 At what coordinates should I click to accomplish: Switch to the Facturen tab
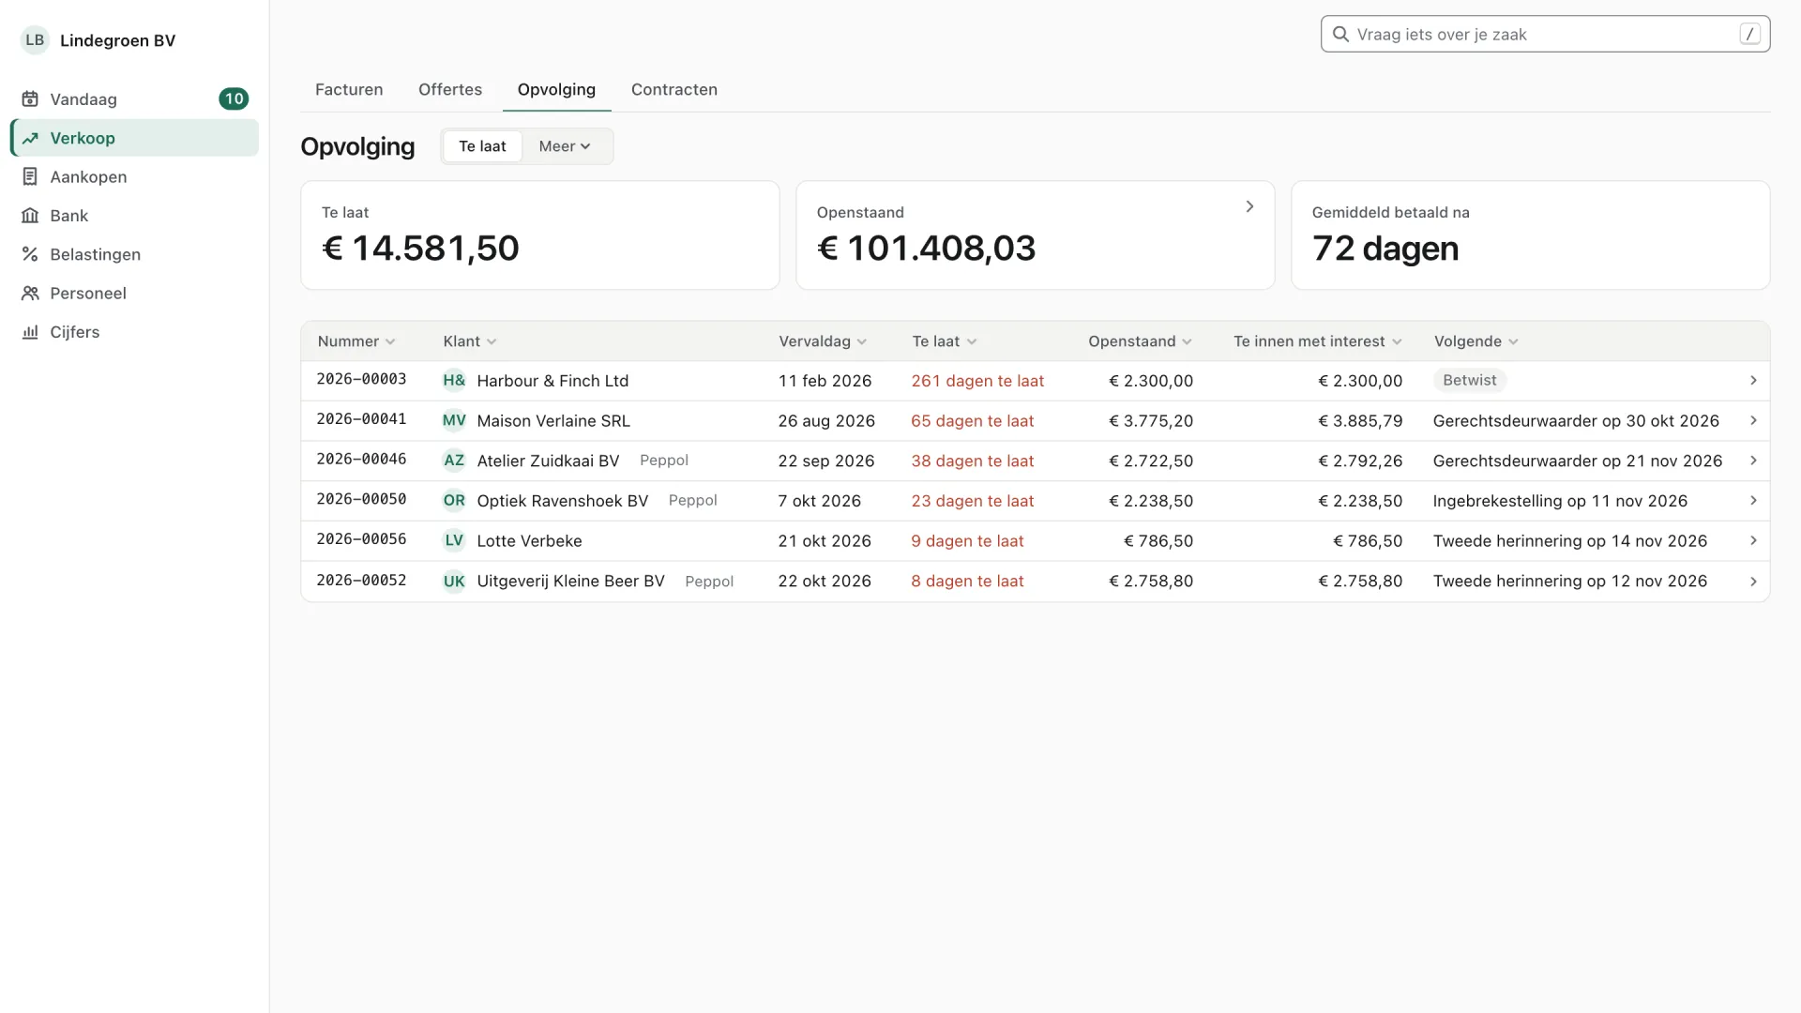pyautogui.click(x=349, y=90)
